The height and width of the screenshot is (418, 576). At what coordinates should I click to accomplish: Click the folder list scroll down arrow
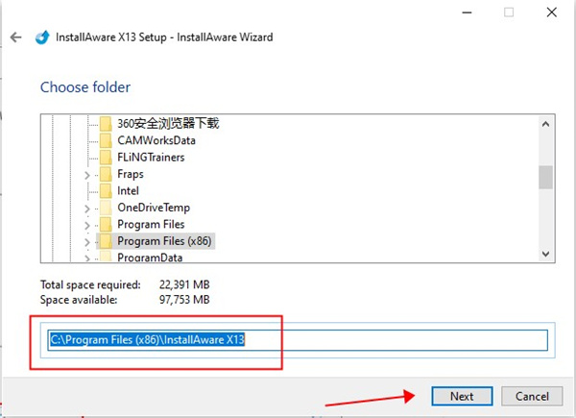pos(546,254)
